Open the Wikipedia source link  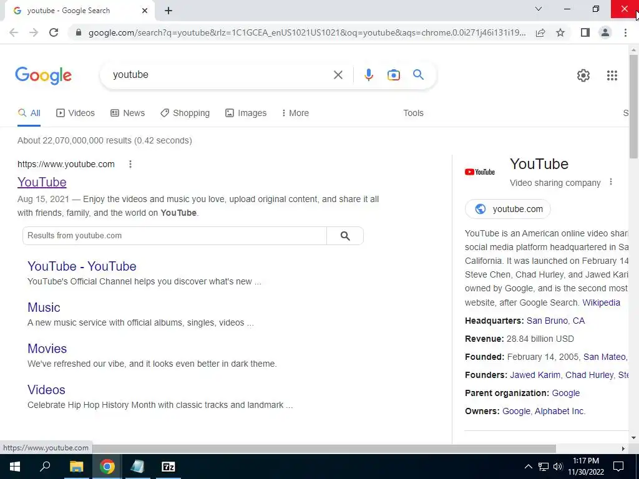pyautogui.click(x=601, y=302)
